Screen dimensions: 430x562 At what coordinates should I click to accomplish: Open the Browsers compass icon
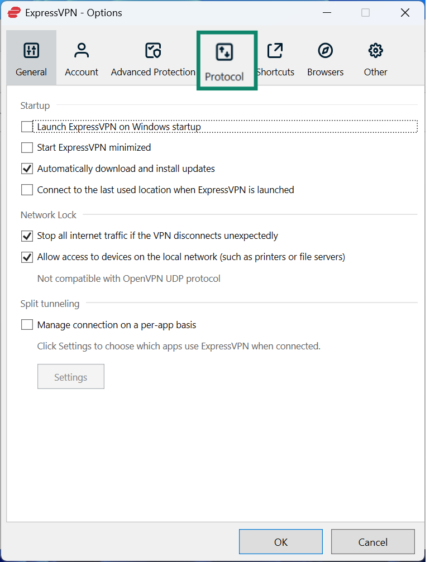click(325, 50)
